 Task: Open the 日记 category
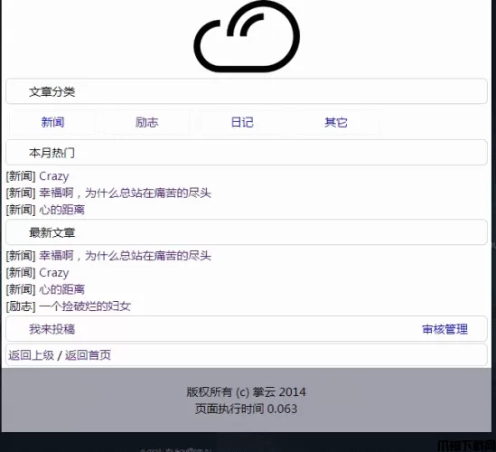point(242,122)
